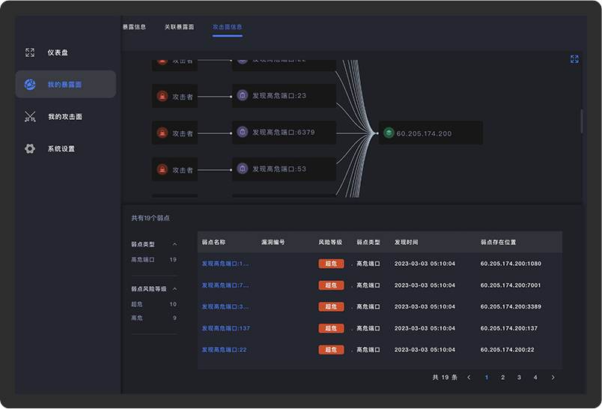Click the graph panel vertical scrollbar

(x=582, y=121)
